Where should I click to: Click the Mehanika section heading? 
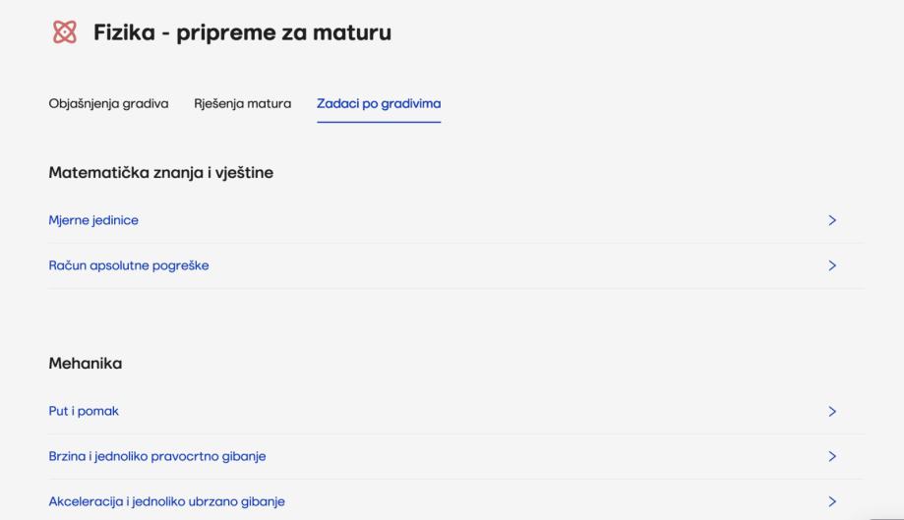coord(86,364)
